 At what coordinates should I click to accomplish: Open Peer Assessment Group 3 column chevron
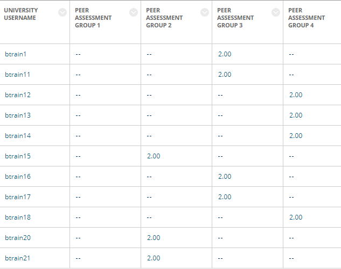(276, 12)
